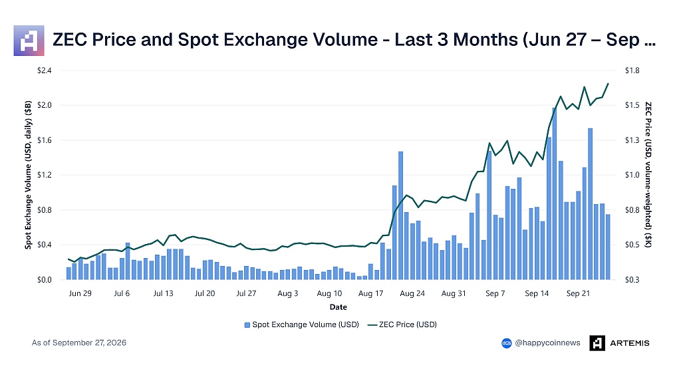681x383 pixels.
Task: Click the '$1.2' left axis label
Action: pyautogui.click(x=45, y=175)
